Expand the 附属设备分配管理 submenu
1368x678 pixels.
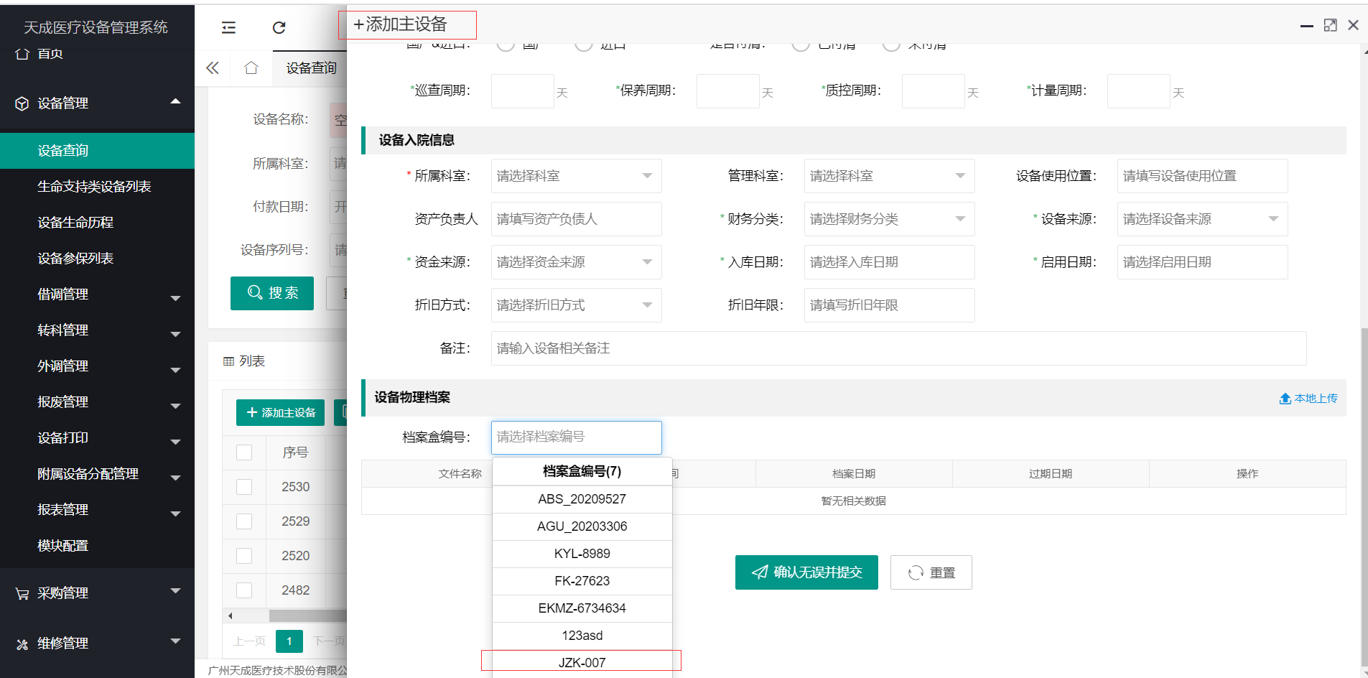point(175,478)
